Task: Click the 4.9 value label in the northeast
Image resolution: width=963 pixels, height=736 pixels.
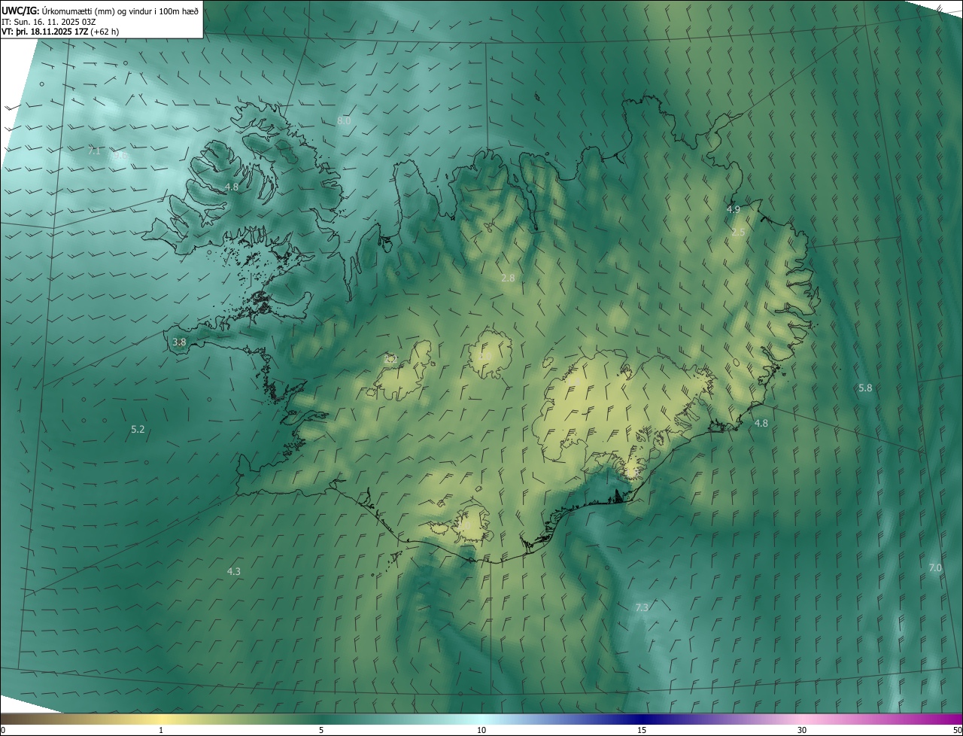Action: click(x=734, y=209)
